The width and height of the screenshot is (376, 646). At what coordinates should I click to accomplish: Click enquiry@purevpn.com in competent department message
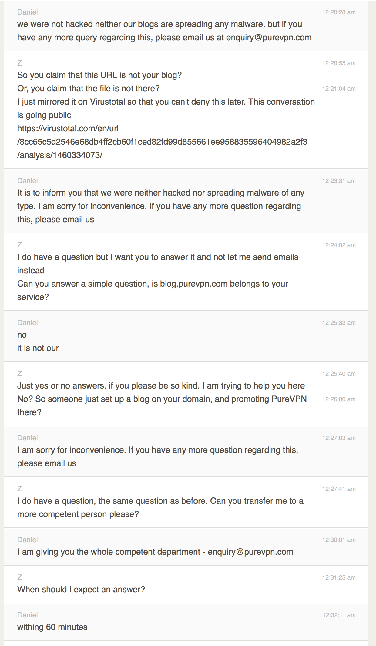click(250, 552)
